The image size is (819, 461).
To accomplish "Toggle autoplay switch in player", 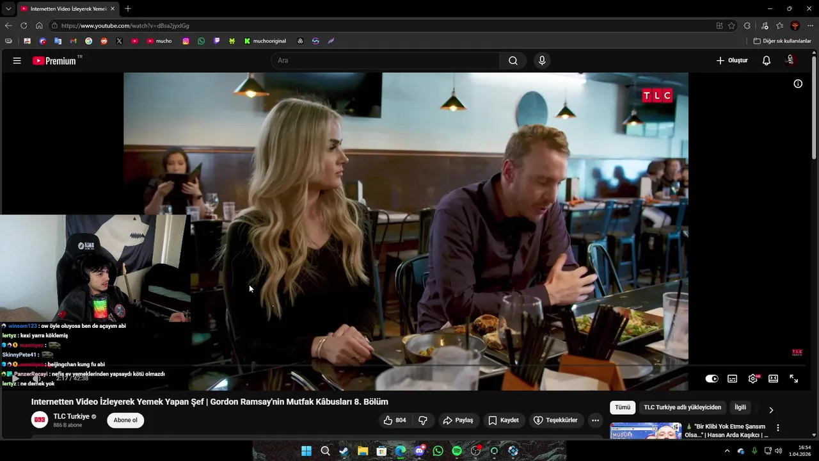I will pos(712,378).
